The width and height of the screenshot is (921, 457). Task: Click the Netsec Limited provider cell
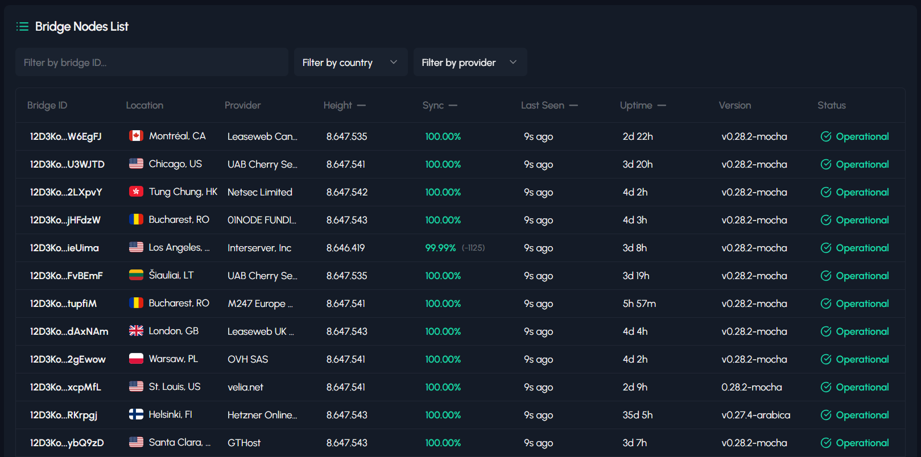(260, 192)
